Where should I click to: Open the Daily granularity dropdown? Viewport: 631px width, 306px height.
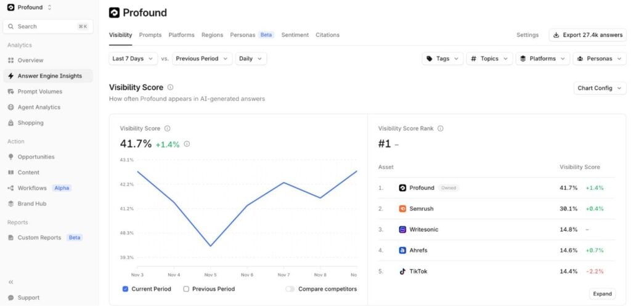point(251,58)
